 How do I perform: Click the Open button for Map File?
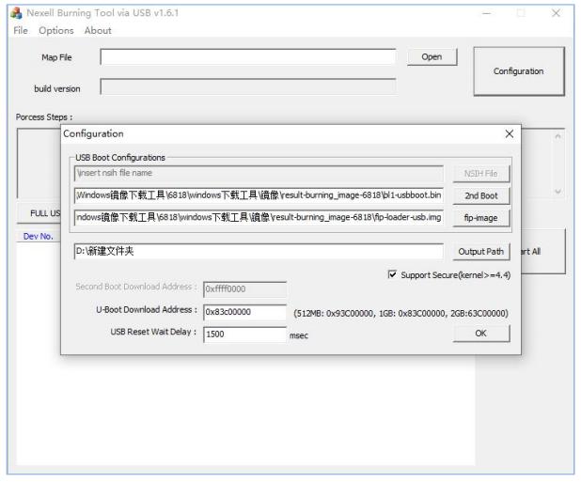pos(432,57)
